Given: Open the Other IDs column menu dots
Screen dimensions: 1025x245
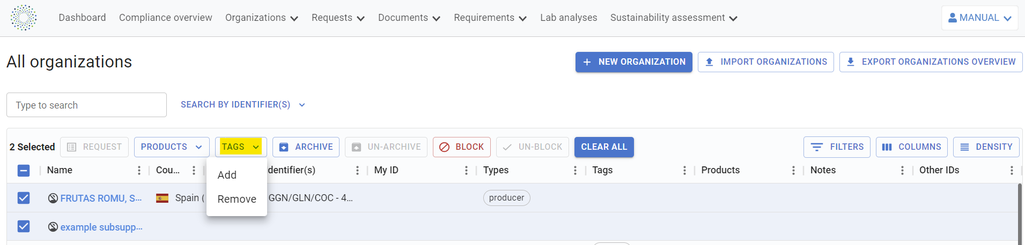Looking at the screenshot, I should pos(1012,170).
